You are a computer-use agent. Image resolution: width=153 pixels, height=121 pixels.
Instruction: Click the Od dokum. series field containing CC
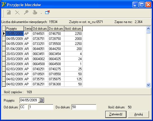(23, 107)
